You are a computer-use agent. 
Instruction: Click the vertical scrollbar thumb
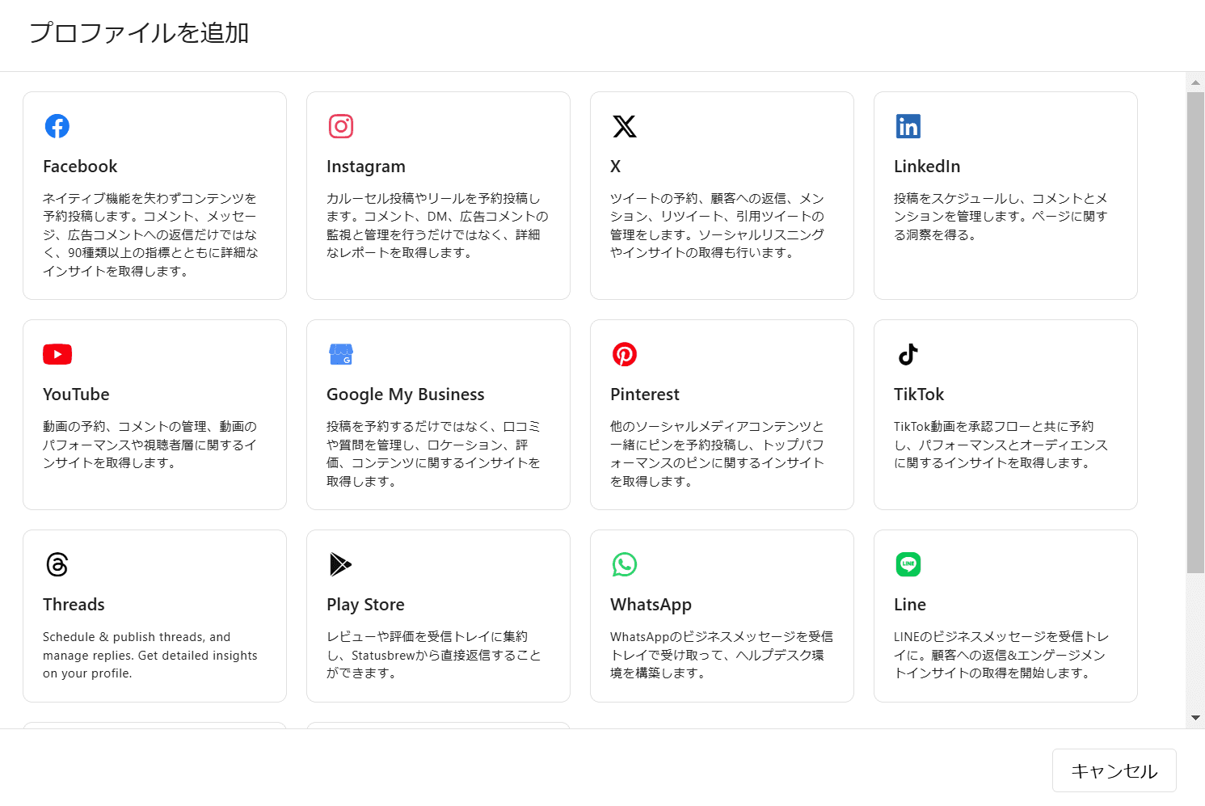pos(1195,331)
